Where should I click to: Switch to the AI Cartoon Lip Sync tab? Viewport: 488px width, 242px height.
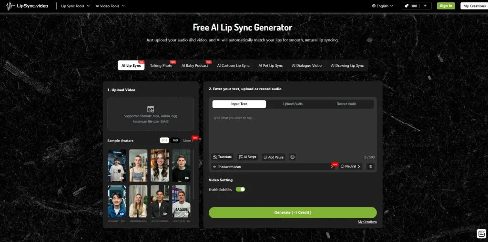coord(233,65)
